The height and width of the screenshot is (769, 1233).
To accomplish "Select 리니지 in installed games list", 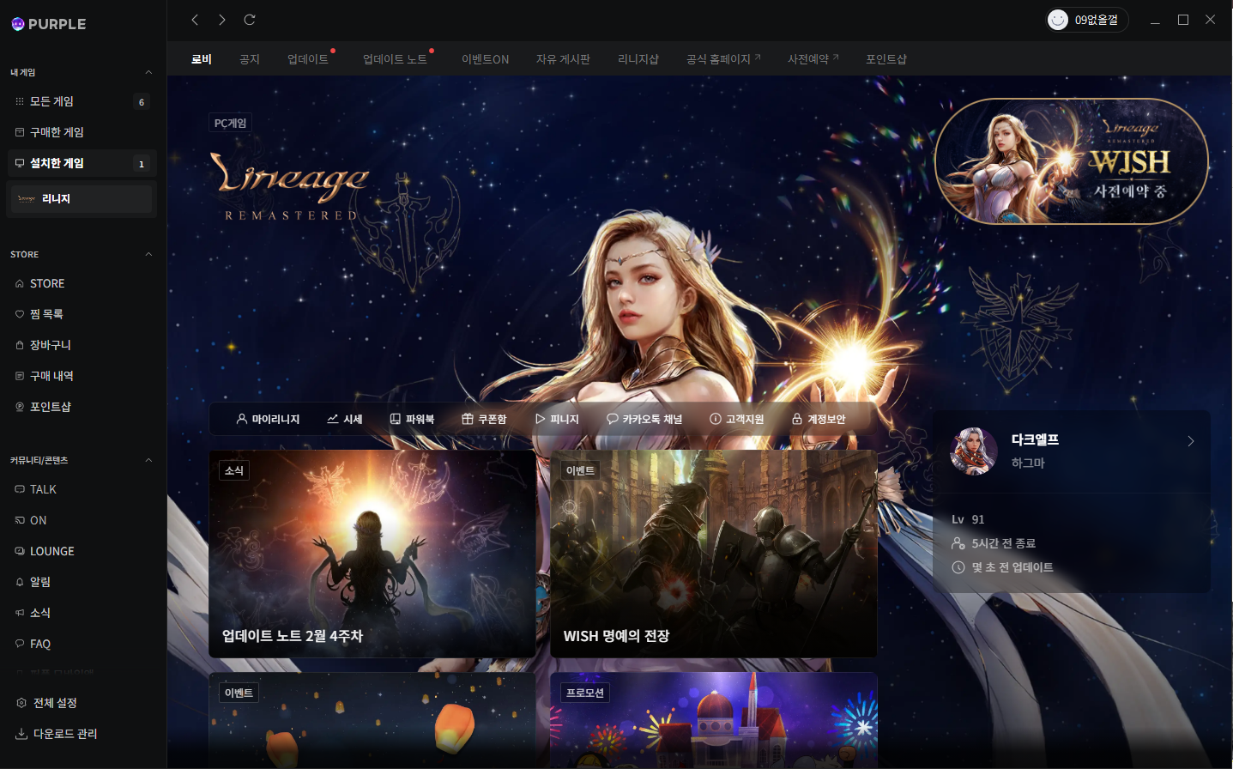I will click(81, 198).
